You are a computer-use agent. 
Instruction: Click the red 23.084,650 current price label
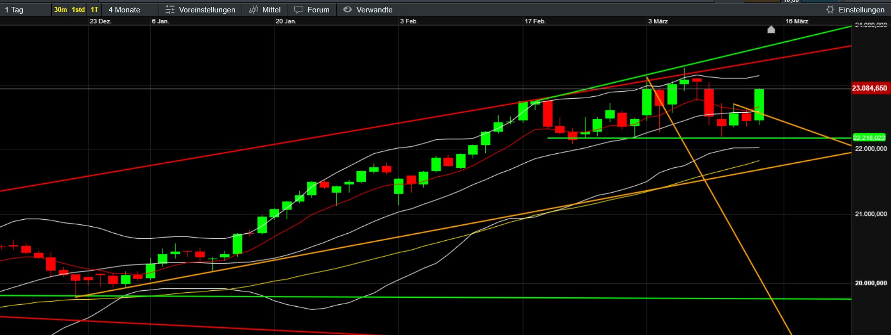click(x=870, y=88)
